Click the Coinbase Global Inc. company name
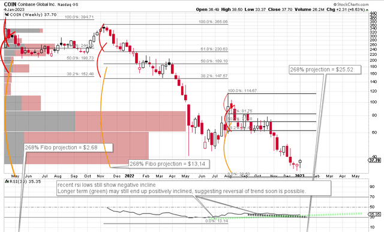384x232 pixels. (37, 5)
